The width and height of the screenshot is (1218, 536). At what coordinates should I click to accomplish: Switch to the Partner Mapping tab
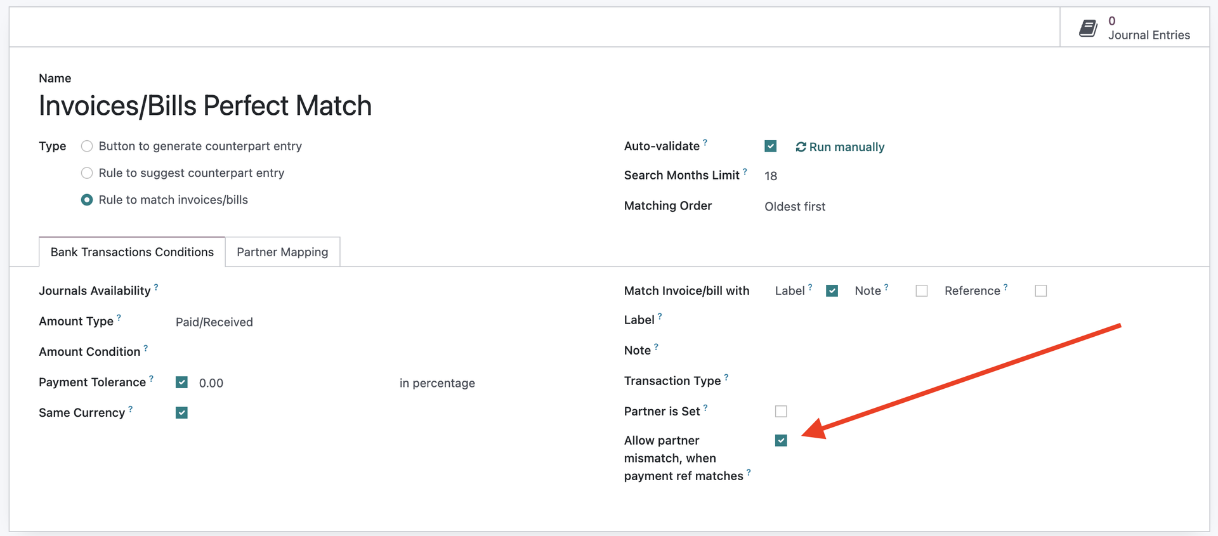coord(282,252)
